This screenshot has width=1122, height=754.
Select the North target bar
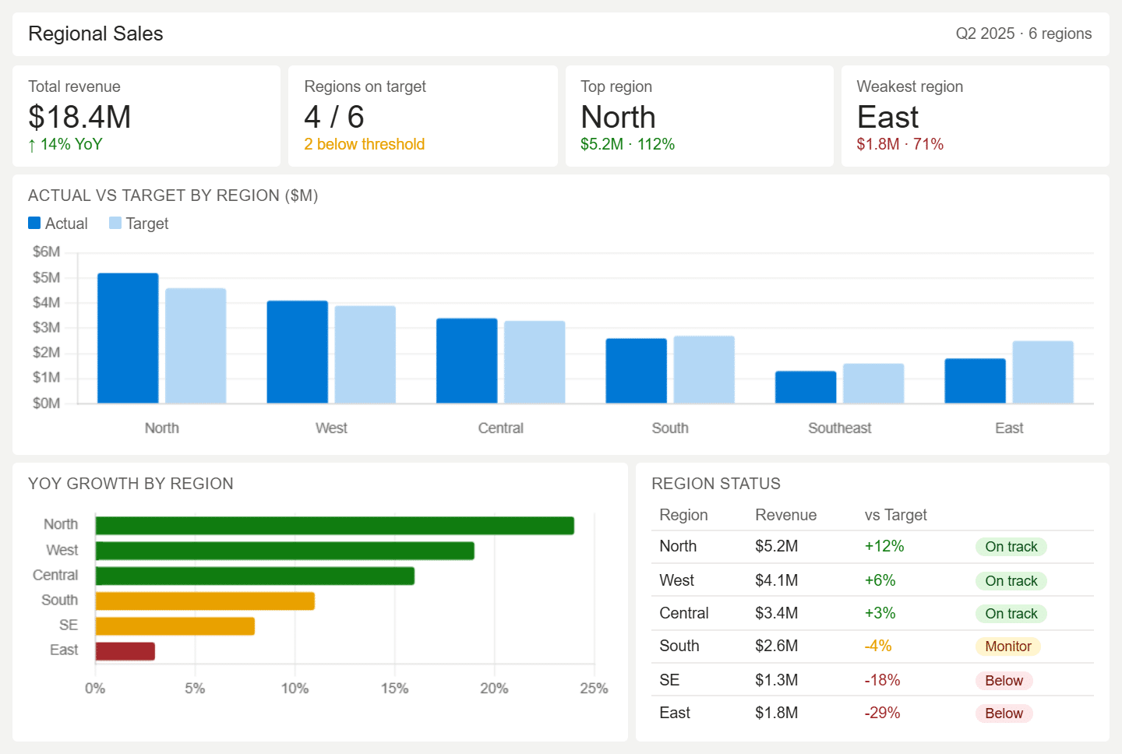[196, 346]
